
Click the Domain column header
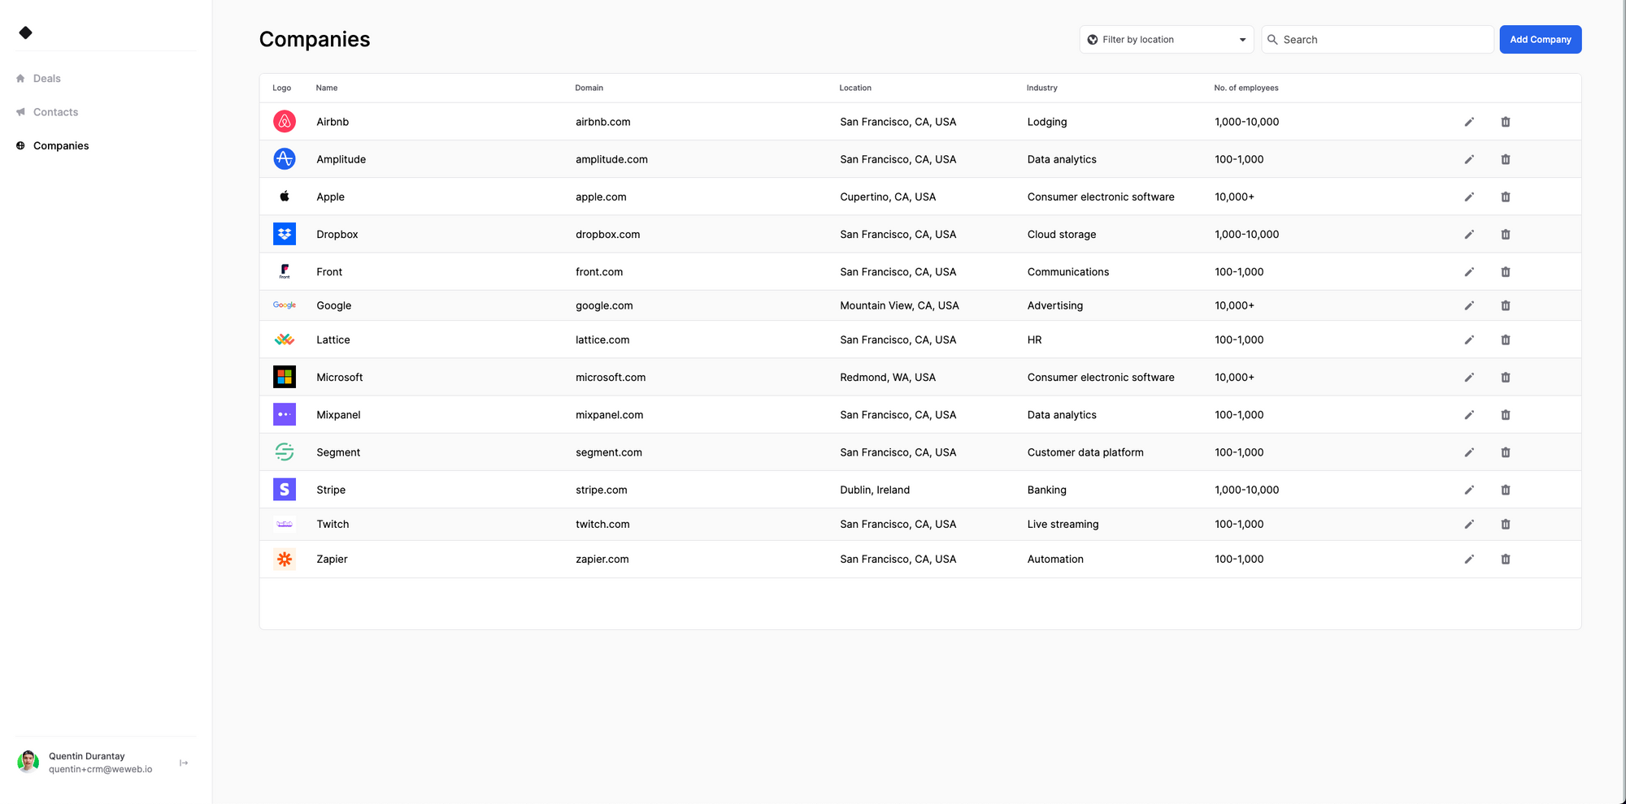point(589,88)
